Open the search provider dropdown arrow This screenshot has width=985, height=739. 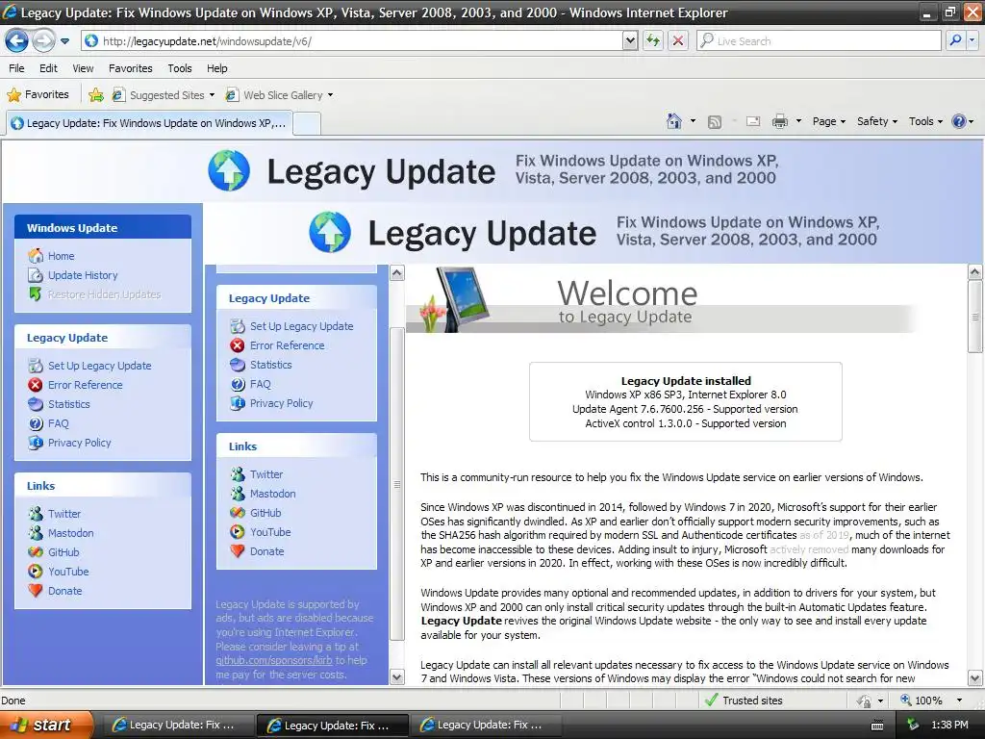972,40
